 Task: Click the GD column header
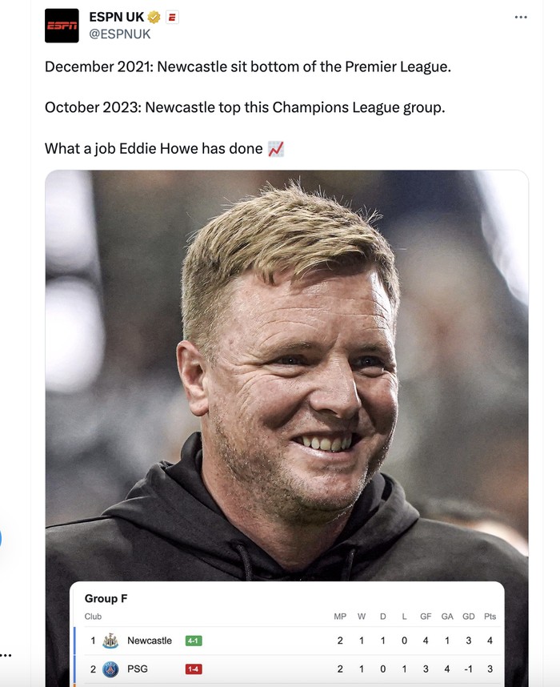[468, 617]
